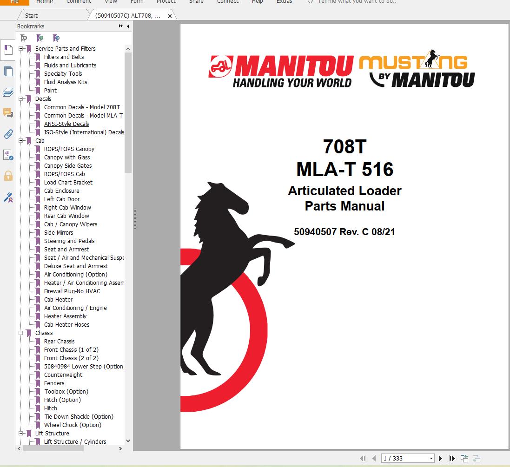Image resolution: width=510 pixels, height=467 pixels.
Task: Click the blue bookmark icon in Bookmarks toolbar
Action: (56, 38)
